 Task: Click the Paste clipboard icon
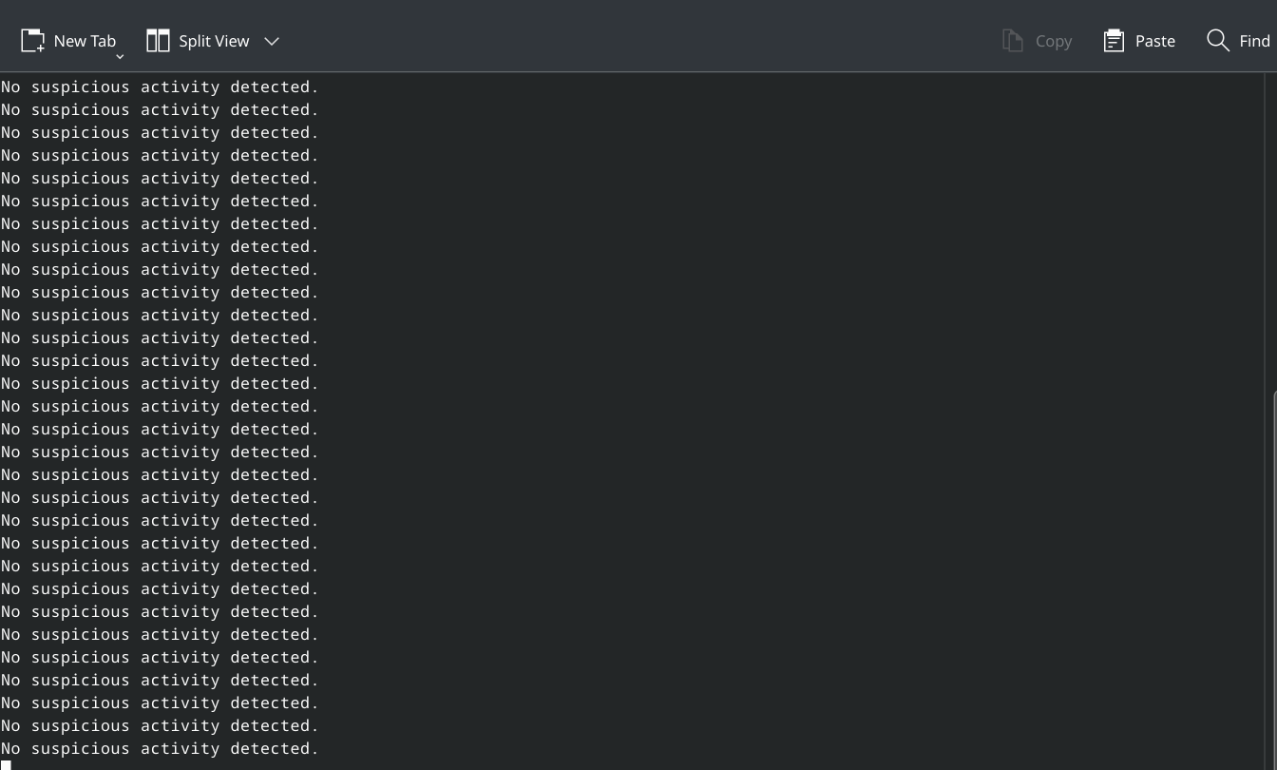pyautogui.click(x=1114, y=40)
